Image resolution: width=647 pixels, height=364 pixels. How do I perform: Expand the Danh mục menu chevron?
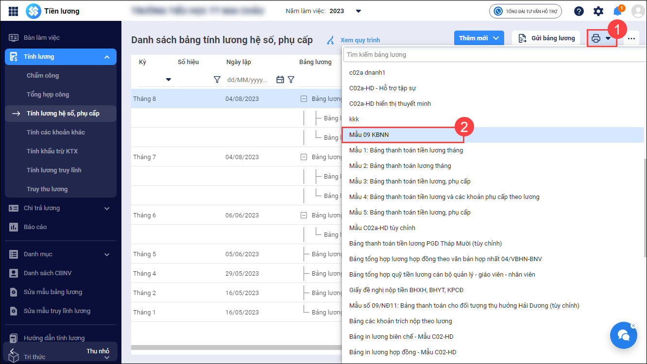click(x=107, y=254)
